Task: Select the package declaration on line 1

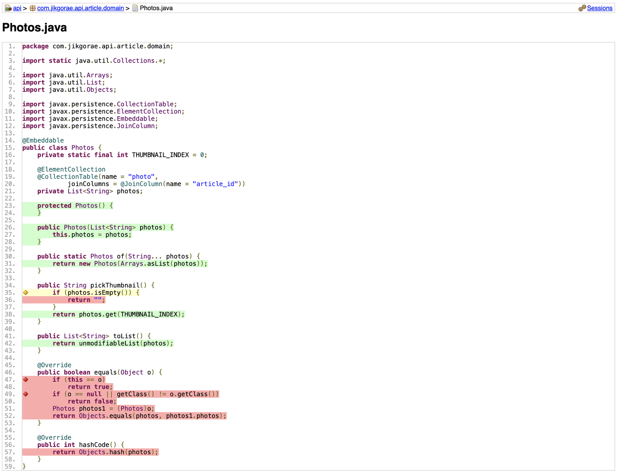Action: click(x=98, y=46)
